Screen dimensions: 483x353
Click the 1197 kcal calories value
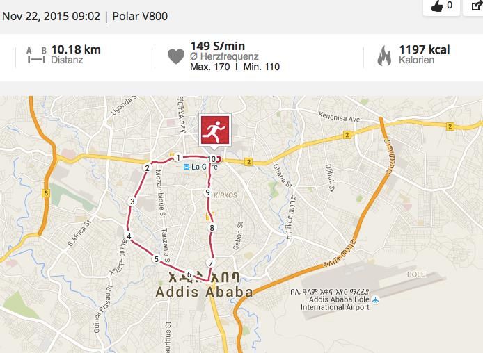[424, 49]
